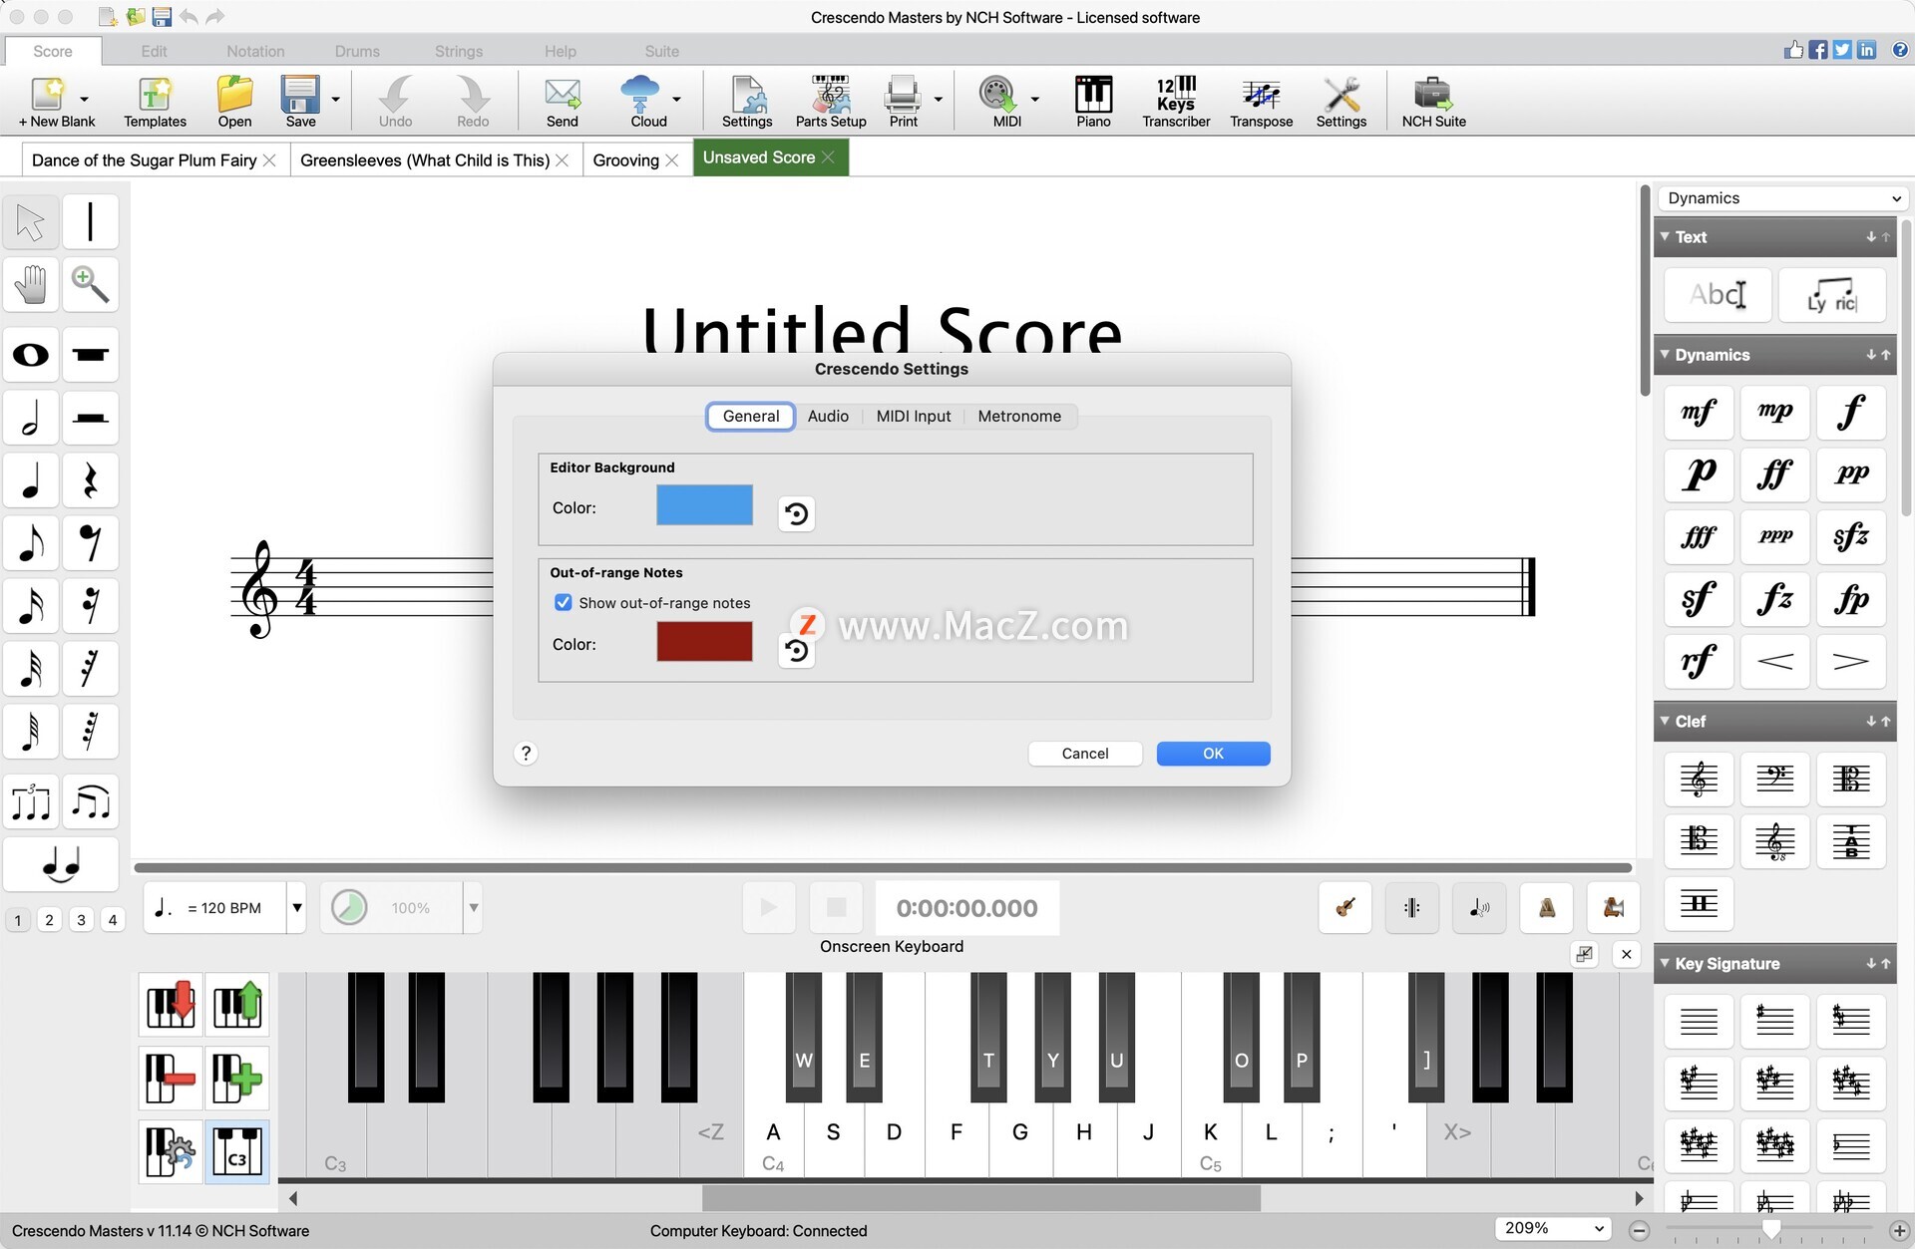Select the tie or slur tool
The height and width of the screenshot is (1249, 1915).
(61, 864)
